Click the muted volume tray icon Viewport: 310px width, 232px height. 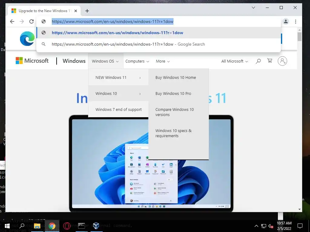271,226
